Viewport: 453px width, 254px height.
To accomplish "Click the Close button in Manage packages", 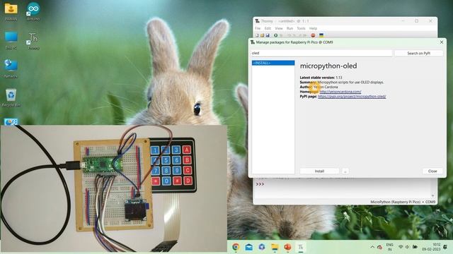I will pyautogui.click(x=432, y=171).
